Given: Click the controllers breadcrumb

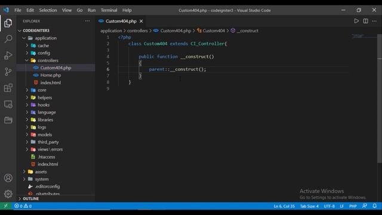Looking at the screenshot, I should point(137,30).
